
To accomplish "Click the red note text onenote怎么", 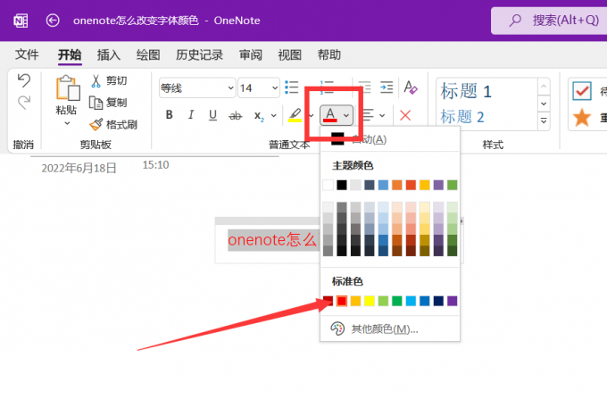I will (272, 240).
